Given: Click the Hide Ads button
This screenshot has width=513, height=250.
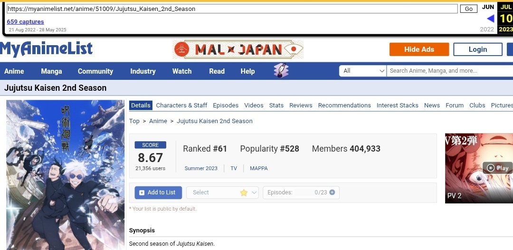Looking at the screenshot, I should [x=419, y=49].
